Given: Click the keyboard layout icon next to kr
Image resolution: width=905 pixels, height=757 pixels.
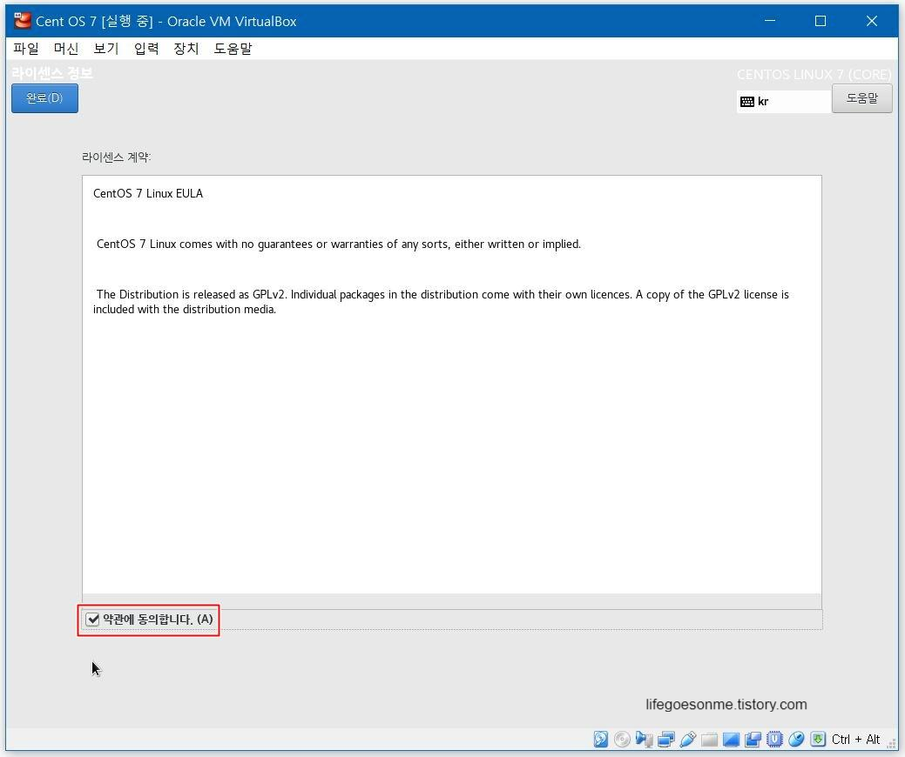Looking at the screenshot, I should (x=746, y=102).
